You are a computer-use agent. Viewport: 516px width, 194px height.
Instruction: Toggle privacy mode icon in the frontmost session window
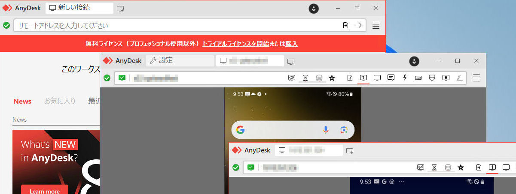pyautogui.click(x=421, y=167)
